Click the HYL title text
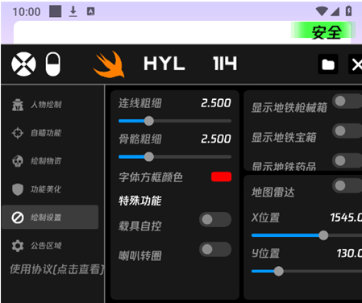The height and width of the screenshot is (303, 362). tap(164, 64)
